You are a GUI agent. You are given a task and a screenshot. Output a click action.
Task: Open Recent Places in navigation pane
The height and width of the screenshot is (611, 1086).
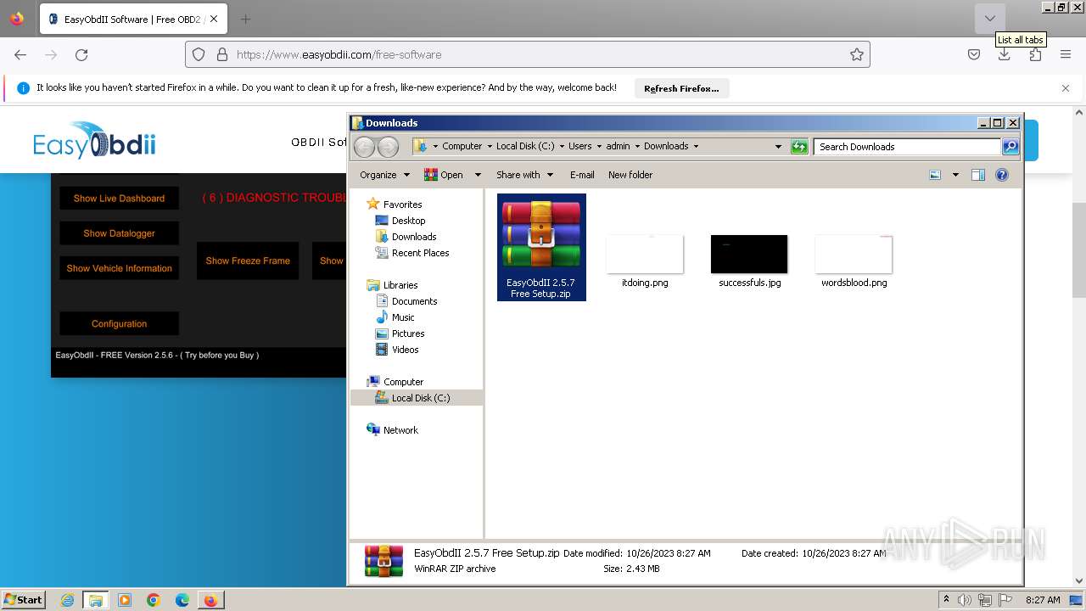click(x=420, y=253)
